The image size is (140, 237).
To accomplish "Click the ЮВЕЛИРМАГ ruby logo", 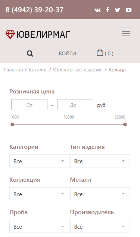I will 38,34.
